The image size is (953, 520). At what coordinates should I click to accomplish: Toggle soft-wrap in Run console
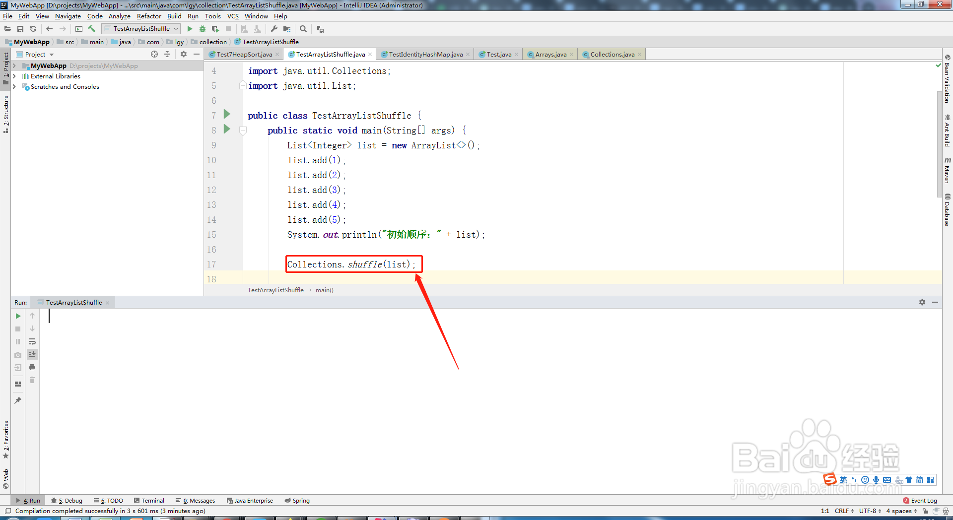pos(32,341)
